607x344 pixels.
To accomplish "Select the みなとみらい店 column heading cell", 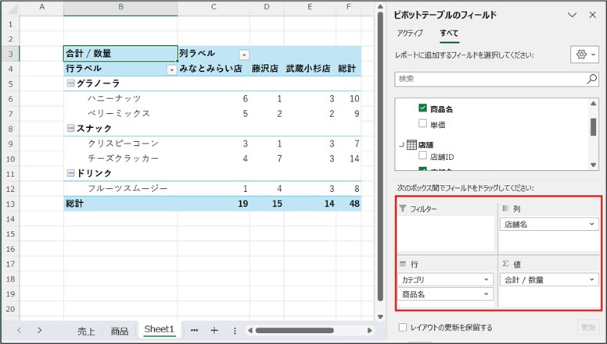I will 214,69.
